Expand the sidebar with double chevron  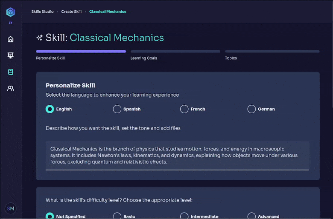(x=10, y=23)
